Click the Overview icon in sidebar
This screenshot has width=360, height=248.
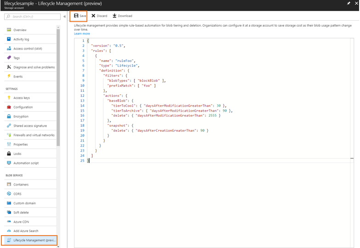(9, 30)
